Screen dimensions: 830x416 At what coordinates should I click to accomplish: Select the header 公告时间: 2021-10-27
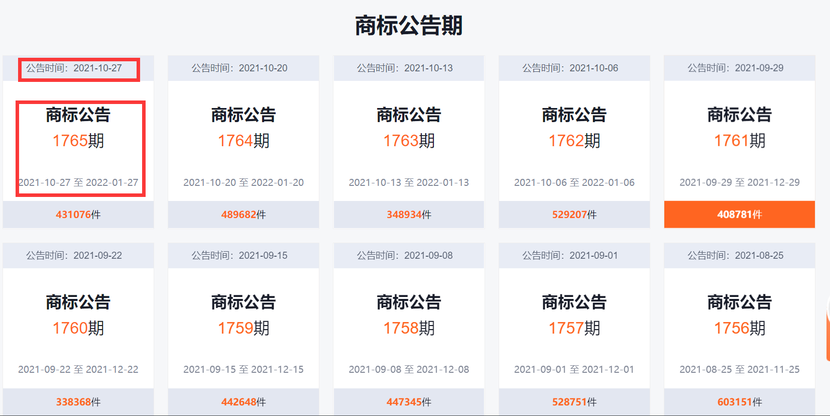pos(78,68)
